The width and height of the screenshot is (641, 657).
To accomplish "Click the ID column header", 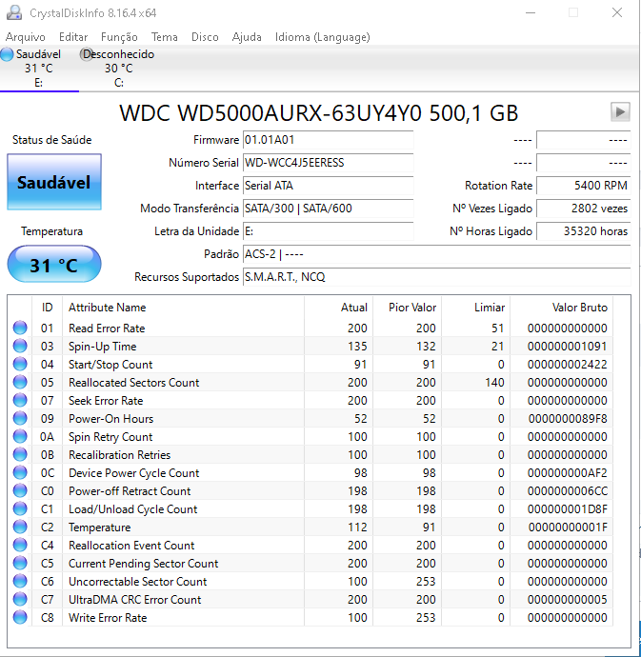I will point(47,308).
